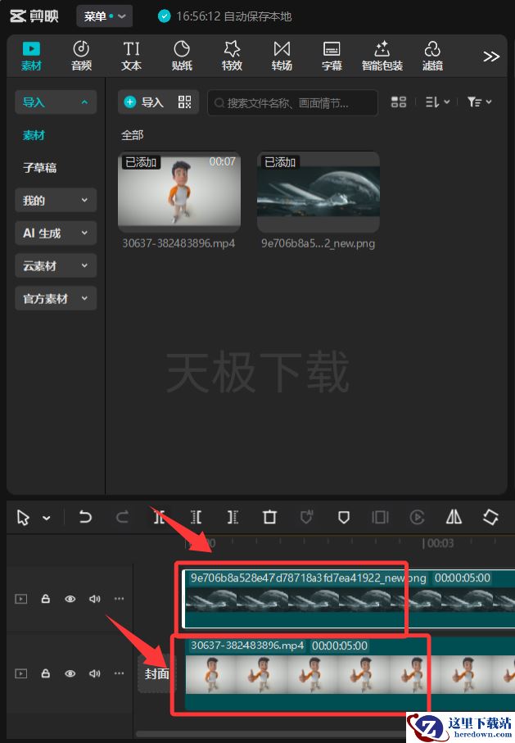Open the 菜单 menu dropdown

[104, 16]
